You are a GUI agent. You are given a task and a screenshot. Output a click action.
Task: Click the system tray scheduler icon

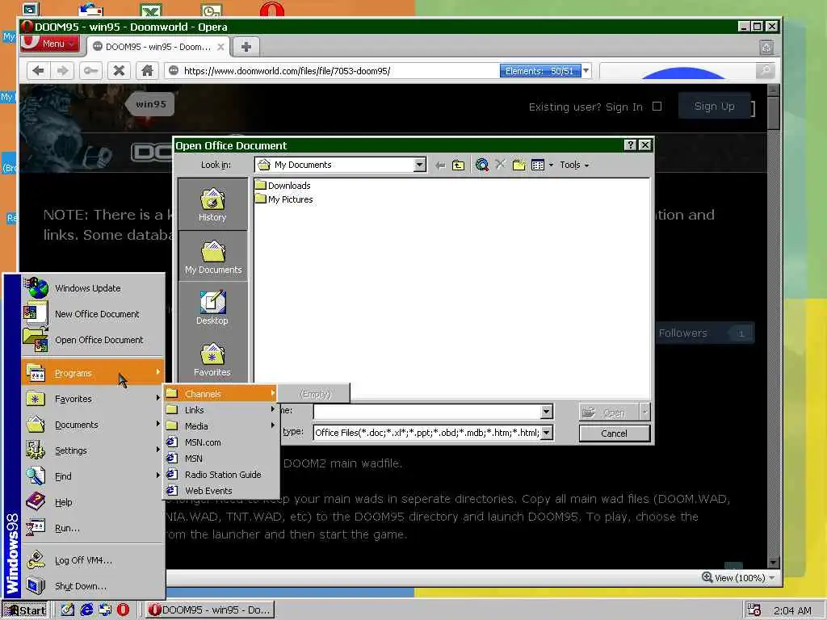click(x=754, y=610)
